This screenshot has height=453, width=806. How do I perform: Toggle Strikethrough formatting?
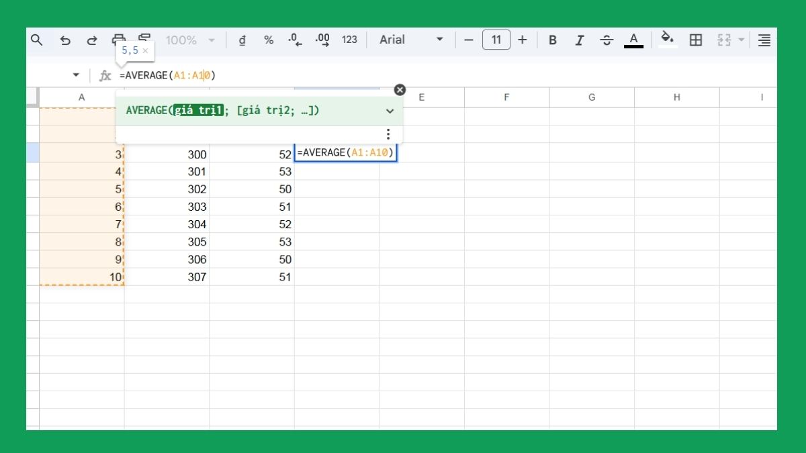(x=607, y=40)
